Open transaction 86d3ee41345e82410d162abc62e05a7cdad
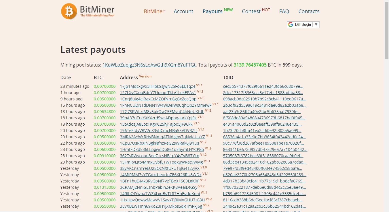 (x=265, y=162)
